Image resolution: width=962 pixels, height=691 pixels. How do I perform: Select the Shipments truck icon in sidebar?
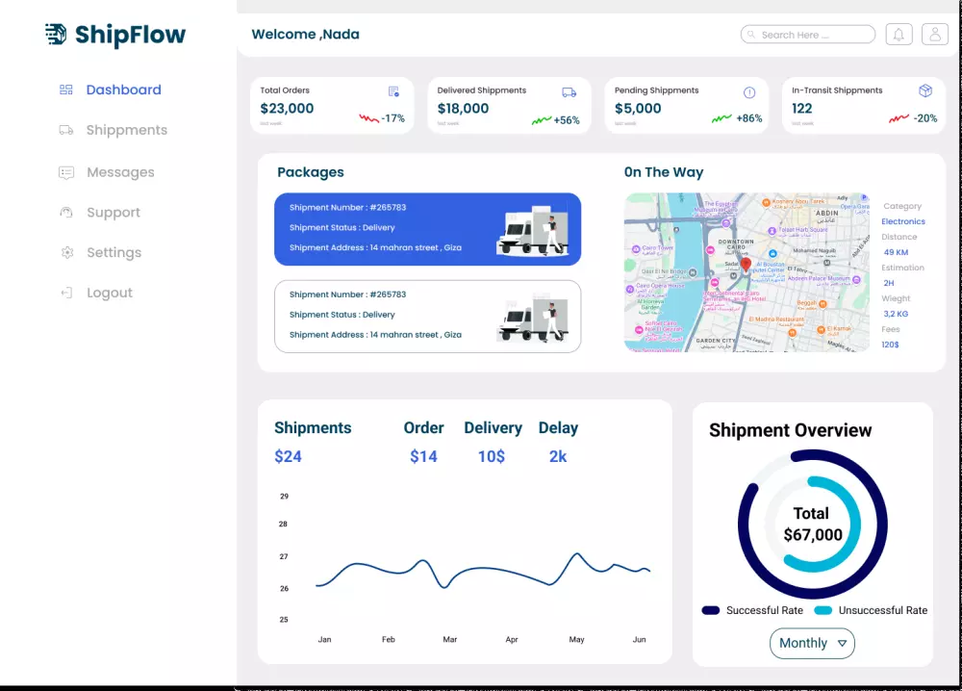point(64,130)
